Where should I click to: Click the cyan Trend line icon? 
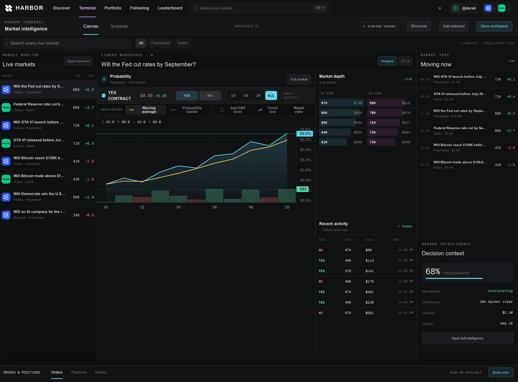tap(260, 110)
